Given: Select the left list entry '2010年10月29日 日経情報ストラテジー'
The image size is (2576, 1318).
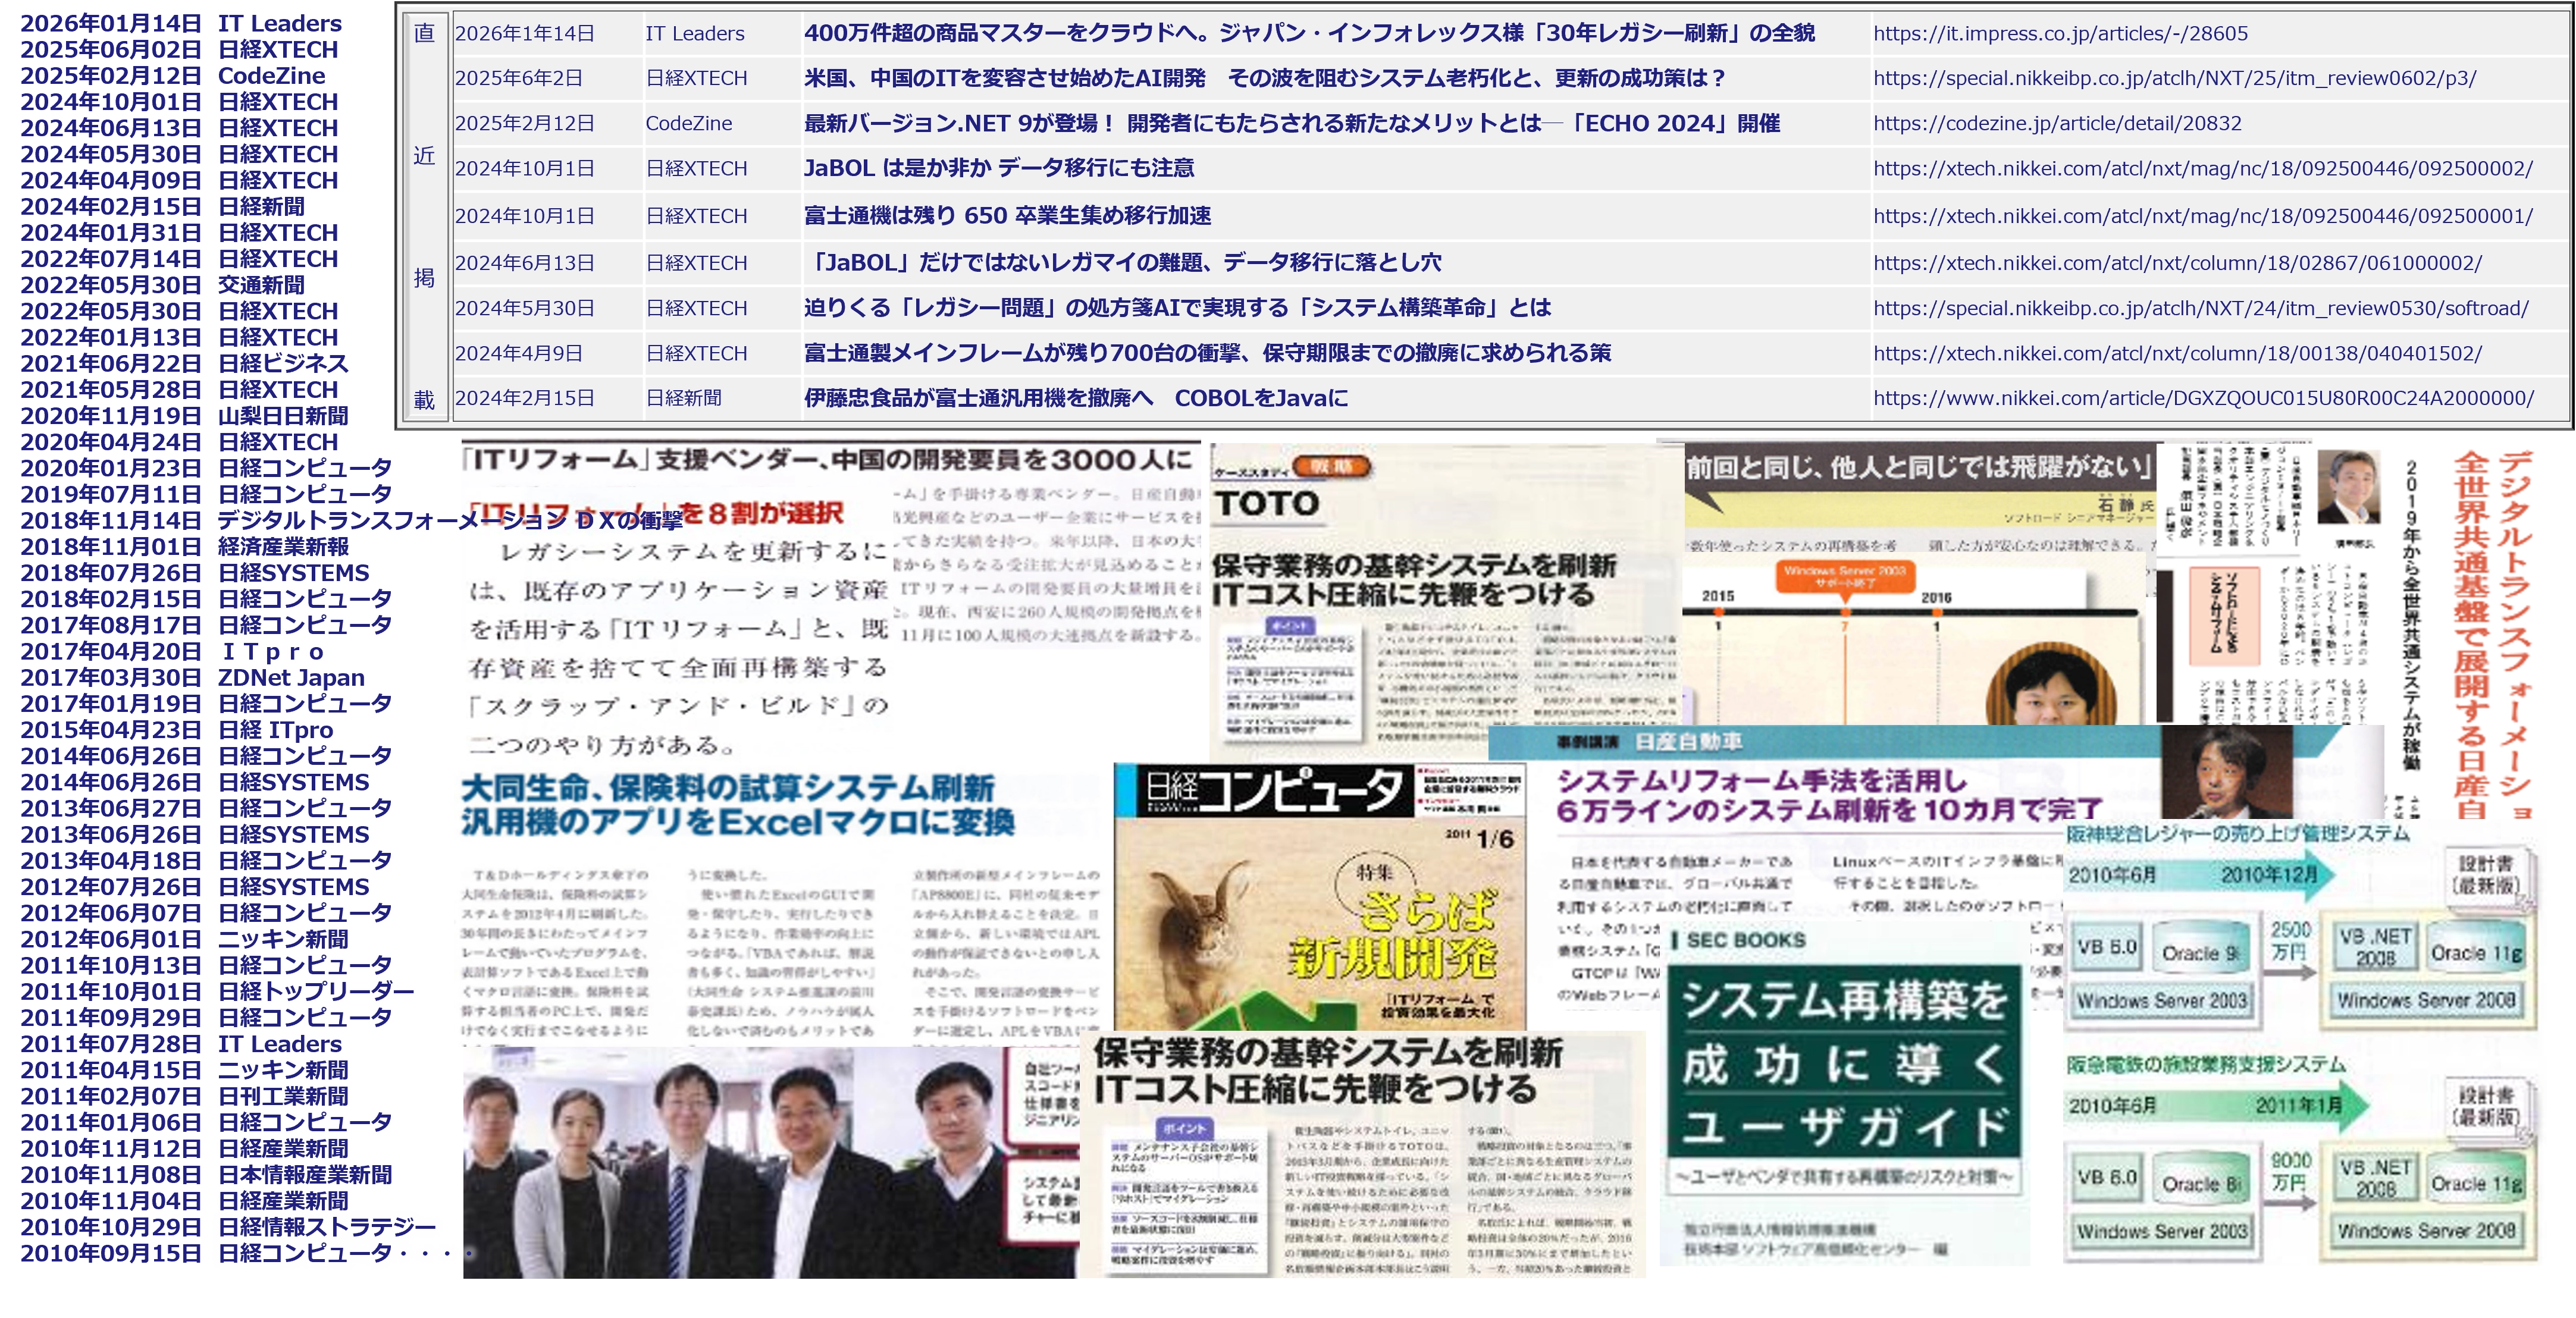Looking at the screenshot, I should point(228,1227).
